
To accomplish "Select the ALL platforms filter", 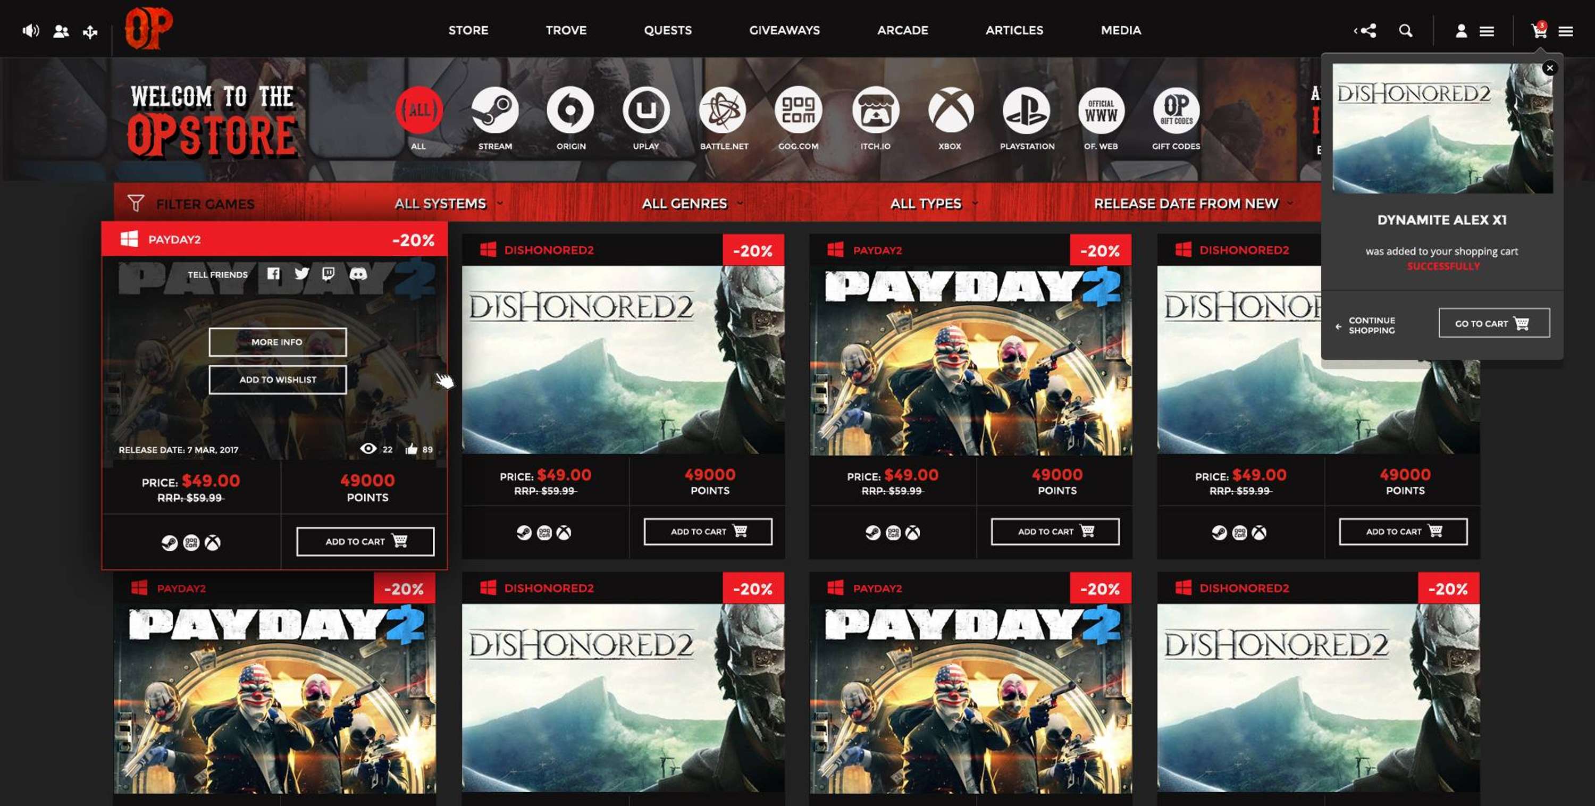I will pos(419,110).
